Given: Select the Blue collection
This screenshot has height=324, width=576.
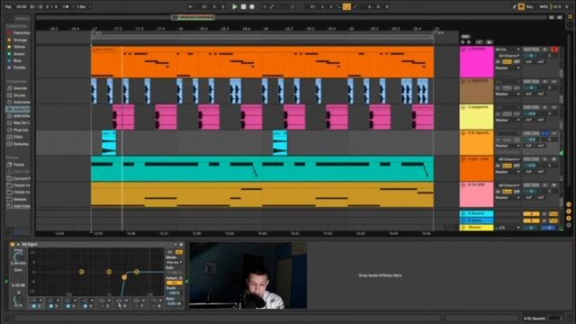Looking at the screenshot, I should tap(18, 61).
